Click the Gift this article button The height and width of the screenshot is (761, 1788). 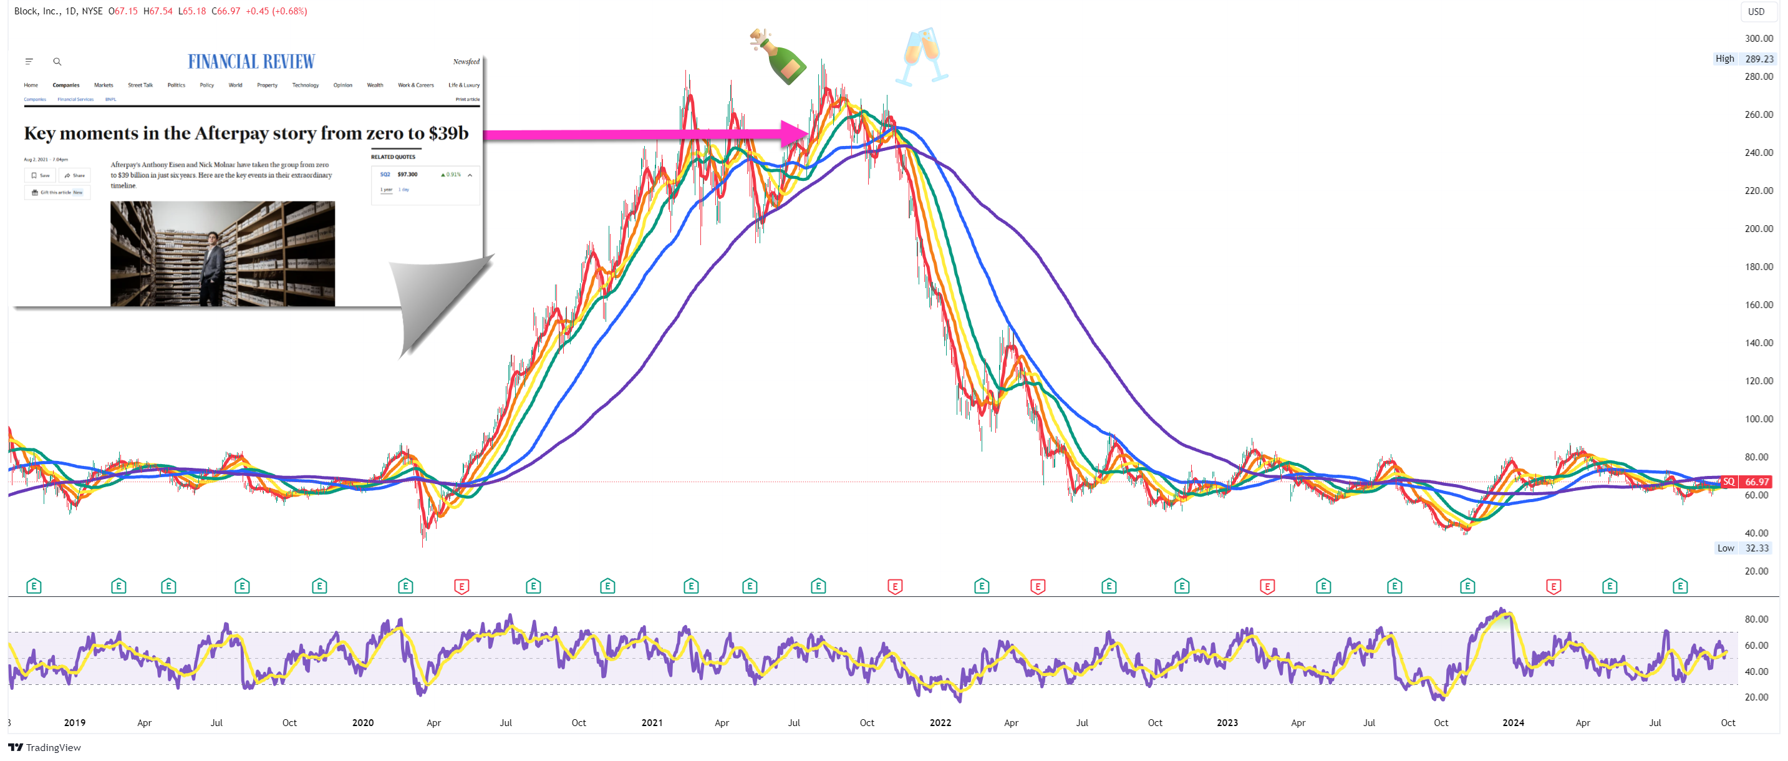(57, 192)
